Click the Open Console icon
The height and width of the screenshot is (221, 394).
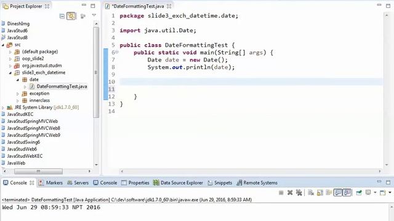[383, 193]
